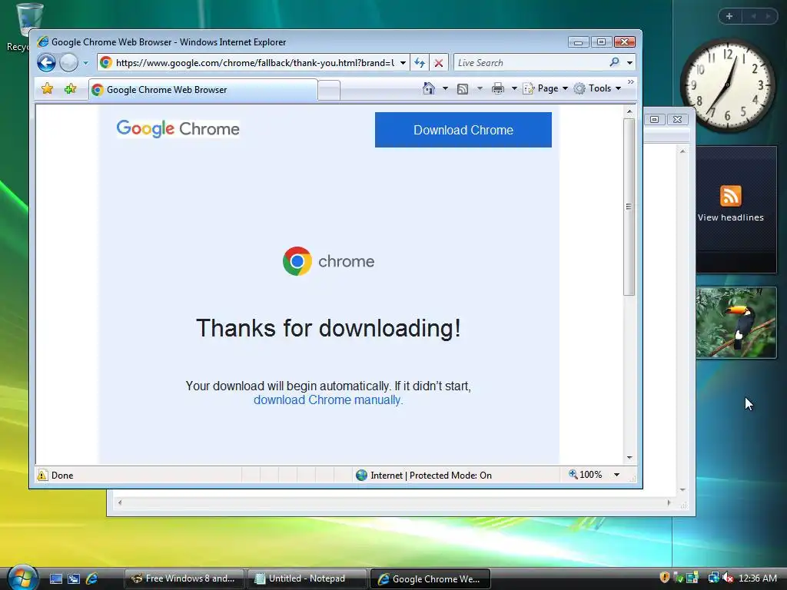Expand the zoom level dropdown arrow

(x=616, y=475)
